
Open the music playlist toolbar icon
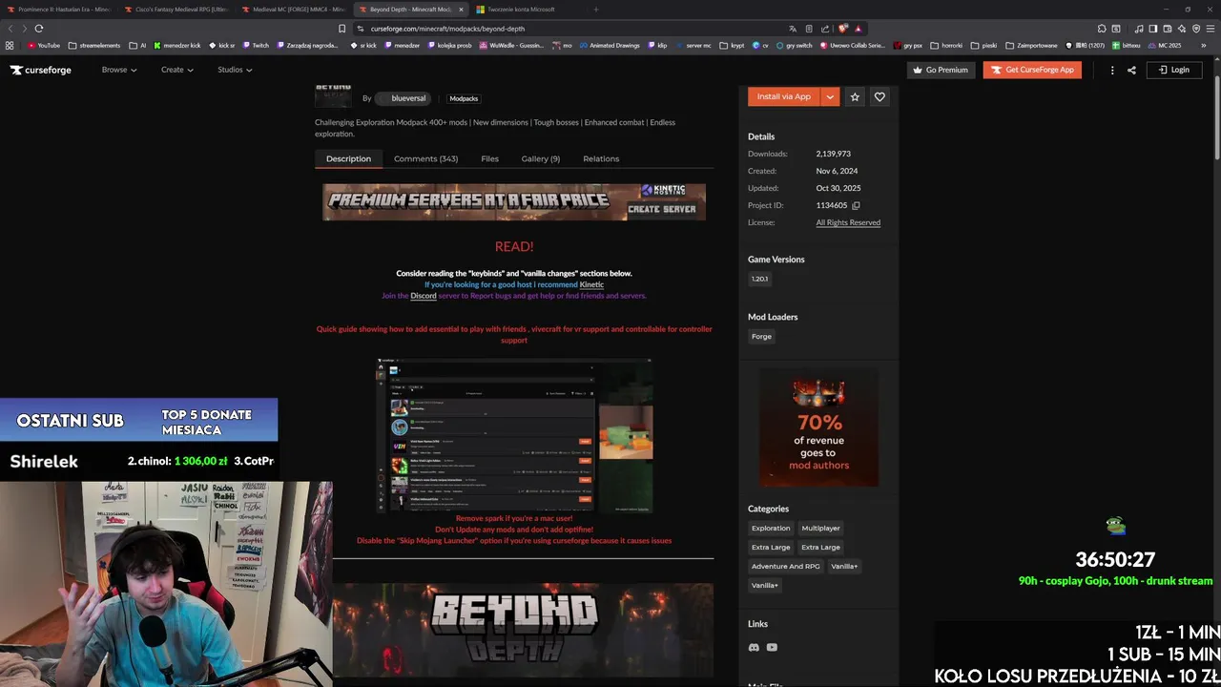click(1139, 29)
